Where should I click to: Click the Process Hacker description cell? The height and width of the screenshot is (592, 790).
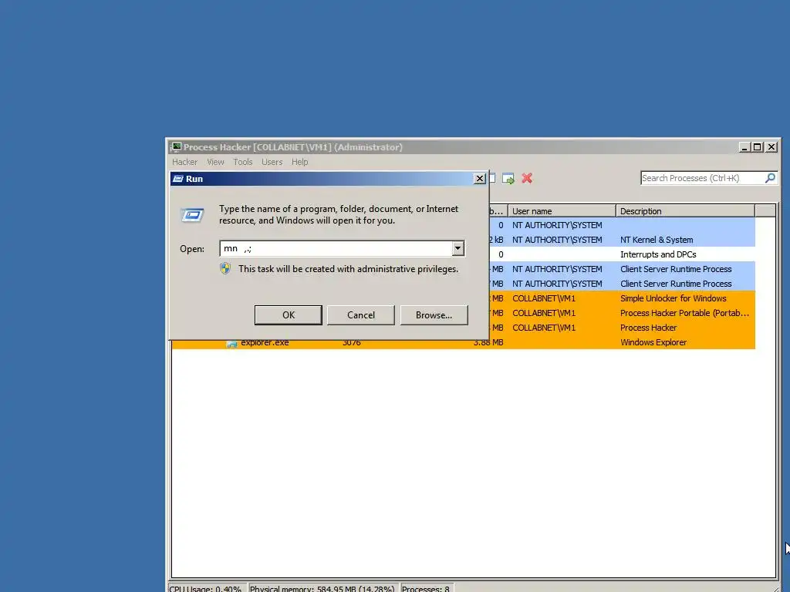click(648, 328)
